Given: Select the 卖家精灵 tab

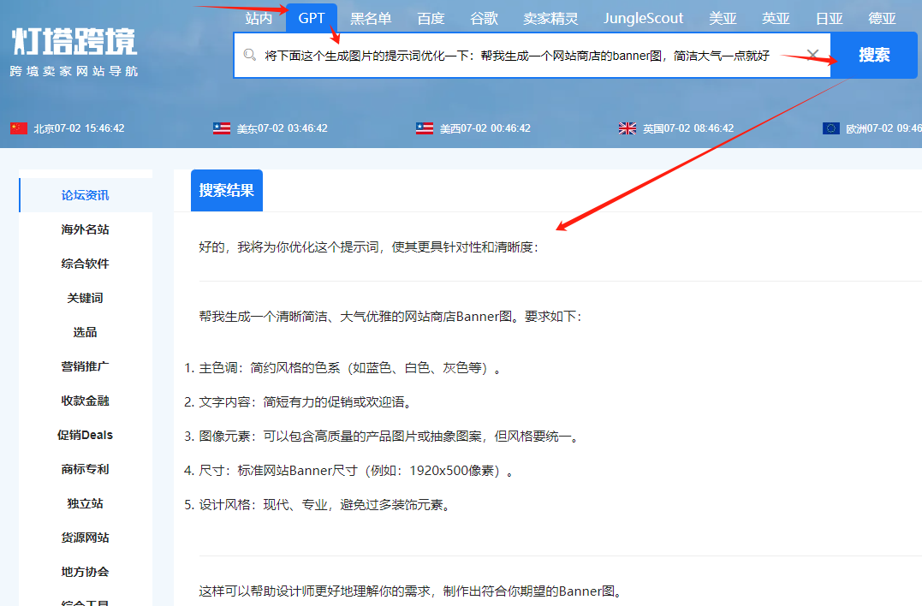Looking at the screenshot, I should coord(550,18).
